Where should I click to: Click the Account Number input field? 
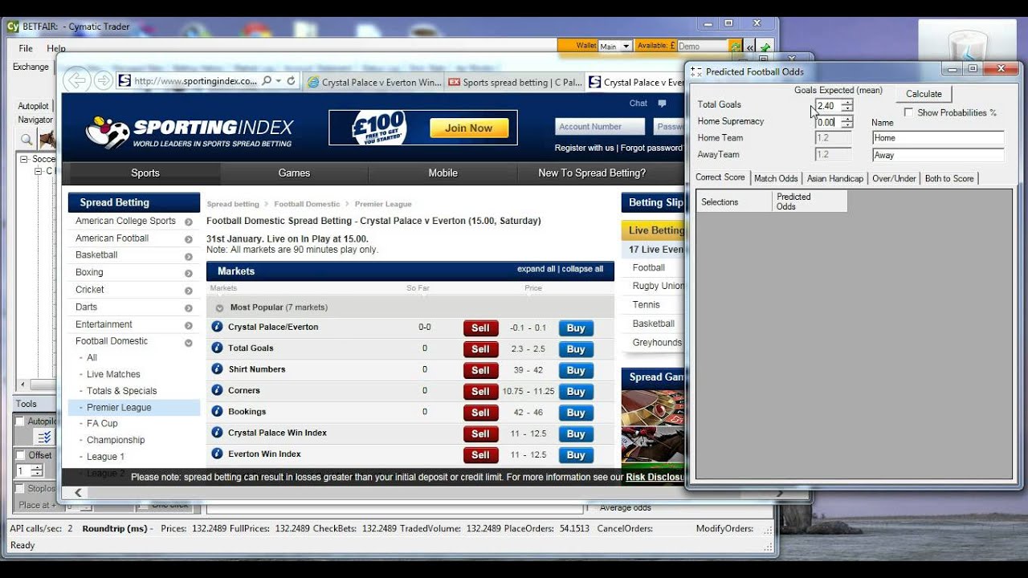pyautogui.click(x=599, y=126)
